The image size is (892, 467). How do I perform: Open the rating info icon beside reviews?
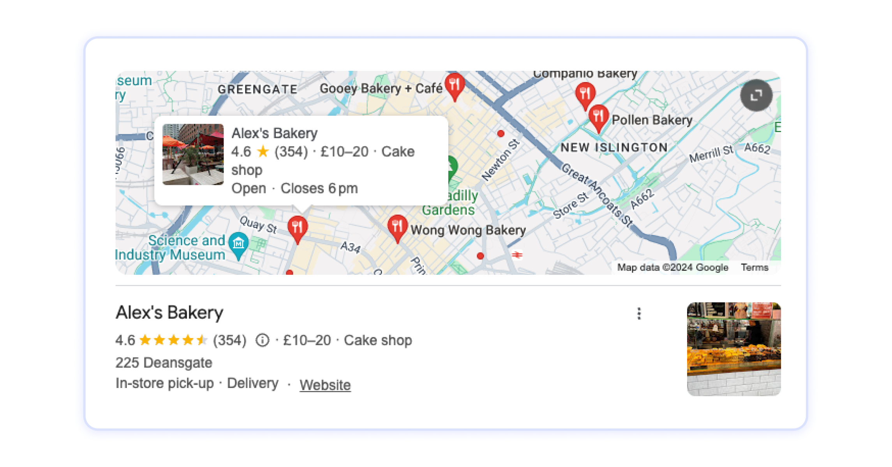263,340
